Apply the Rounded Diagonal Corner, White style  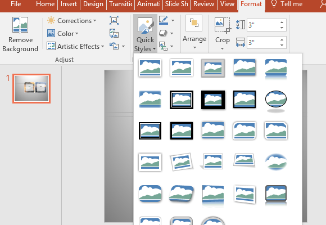(x=244, y=130)
